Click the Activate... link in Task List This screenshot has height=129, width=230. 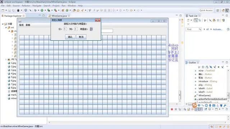point(217,29)
